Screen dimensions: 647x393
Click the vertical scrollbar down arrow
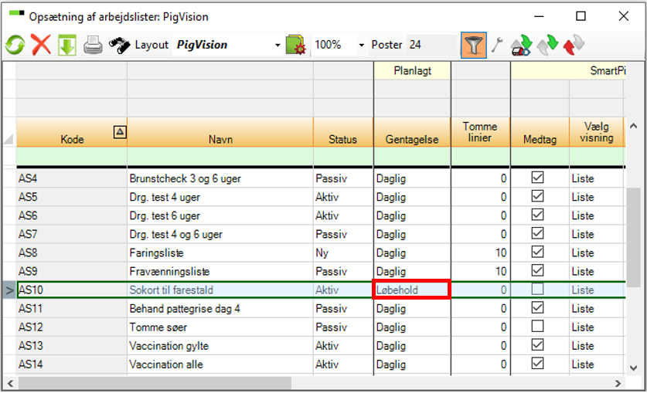633,368
